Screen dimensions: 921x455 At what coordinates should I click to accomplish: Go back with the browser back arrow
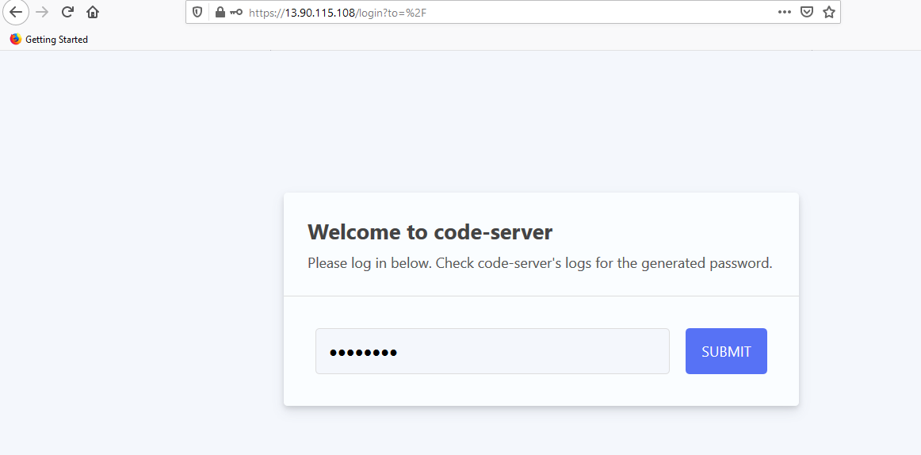[16, 12]
